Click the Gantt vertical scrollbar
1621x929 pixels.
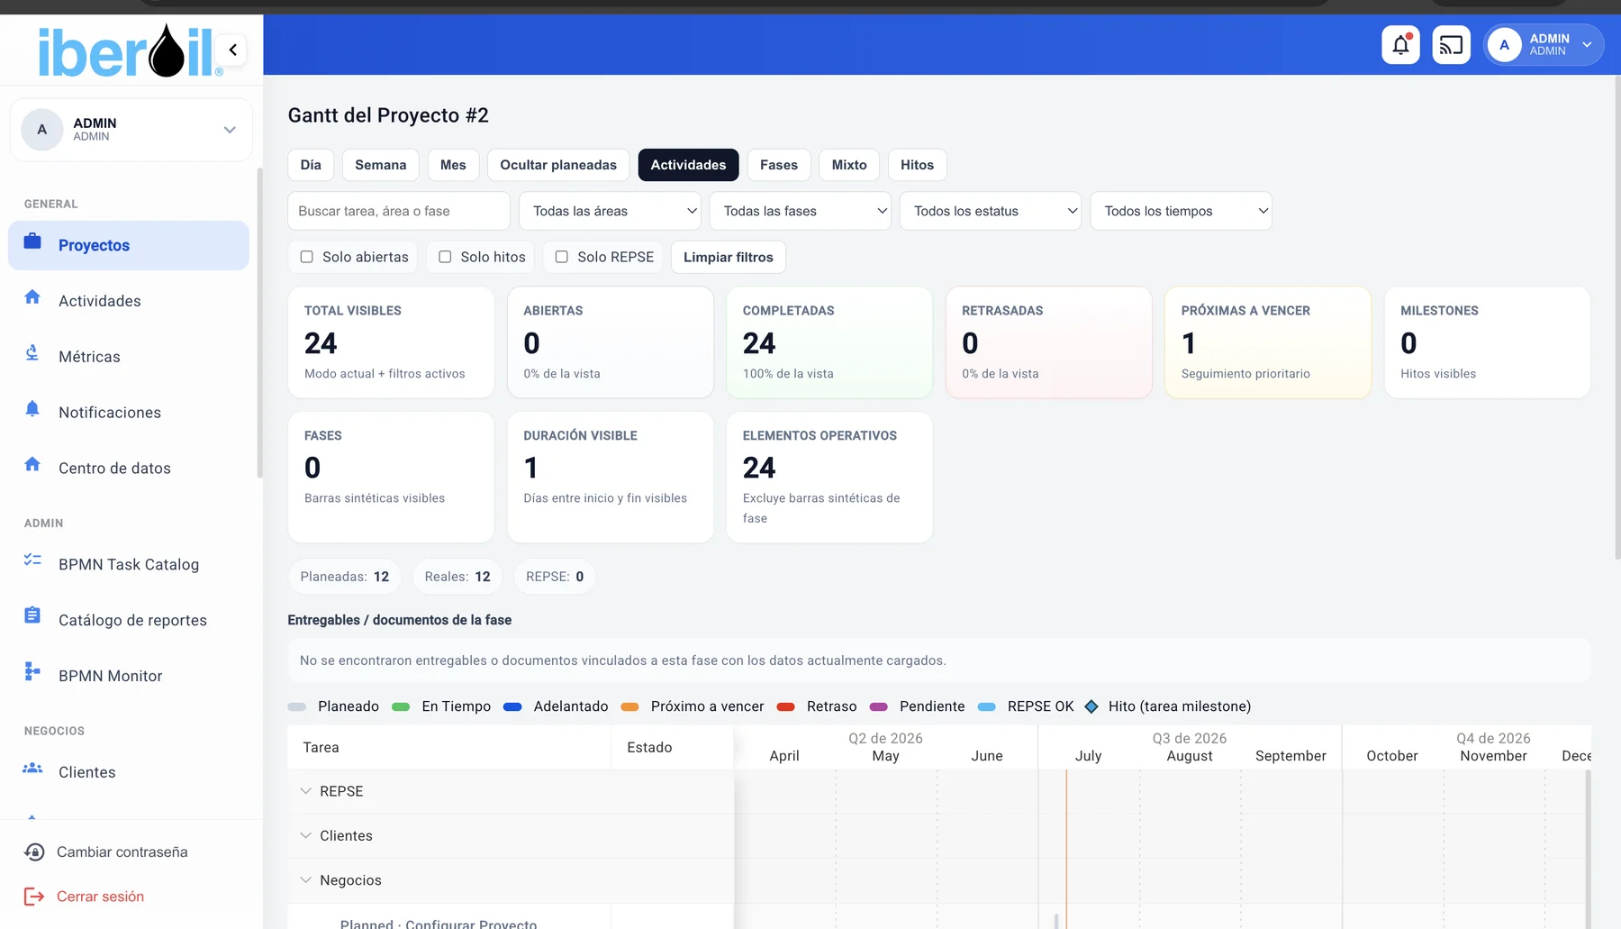coord(1588,847)
